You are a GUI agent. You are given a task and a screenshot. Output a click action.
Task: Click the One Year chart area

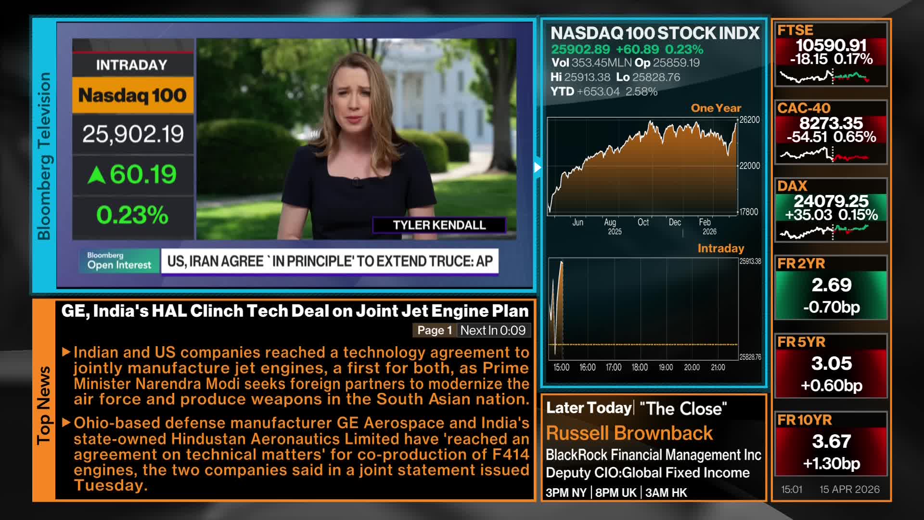[x=642, y=166]
